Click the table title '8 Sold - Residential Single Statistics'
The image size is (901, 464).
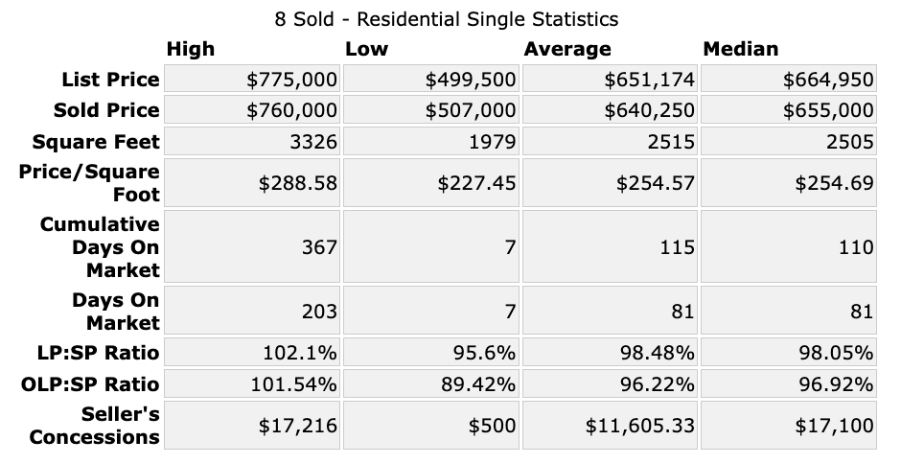[447, 19]
